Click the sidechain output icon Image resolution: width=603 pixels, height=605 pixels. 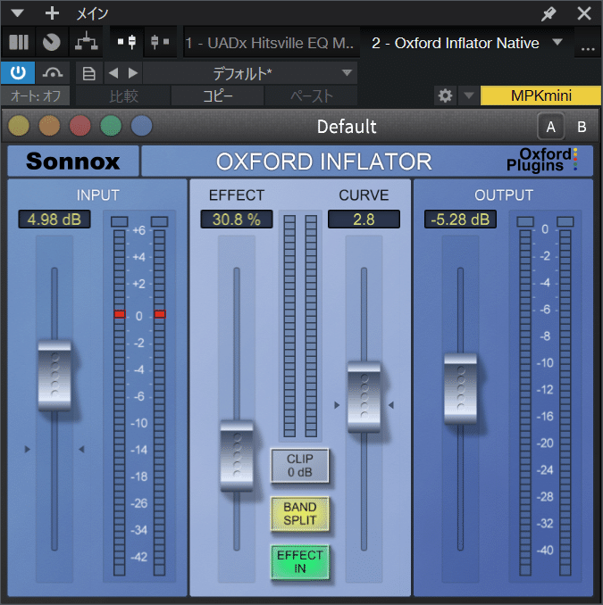coord(160,42)
